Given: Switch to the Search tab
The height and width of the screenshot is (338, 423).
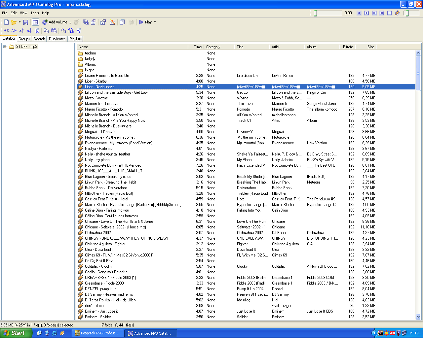Looking at the screenshot, I should (x=39, y=39).
